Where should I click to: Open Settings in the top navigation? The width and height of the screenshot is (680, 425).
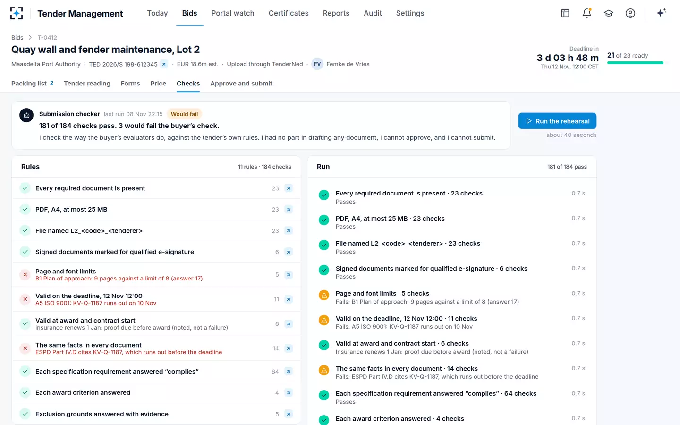pos(410,13)
